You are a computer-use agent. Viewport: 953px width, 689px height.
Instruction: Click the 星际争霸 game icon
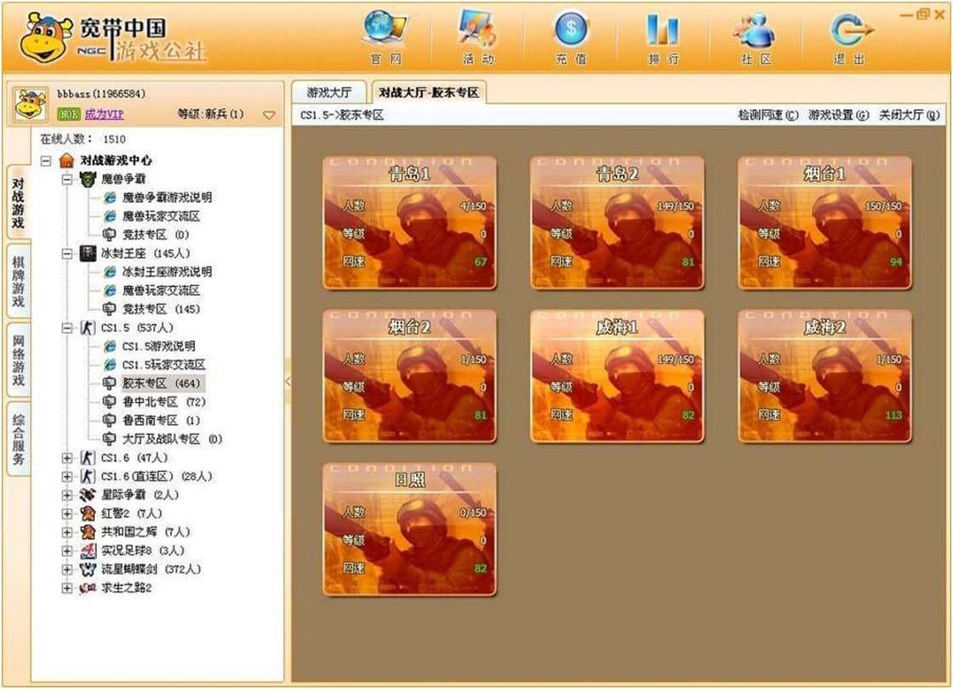[x=88, y=495]
